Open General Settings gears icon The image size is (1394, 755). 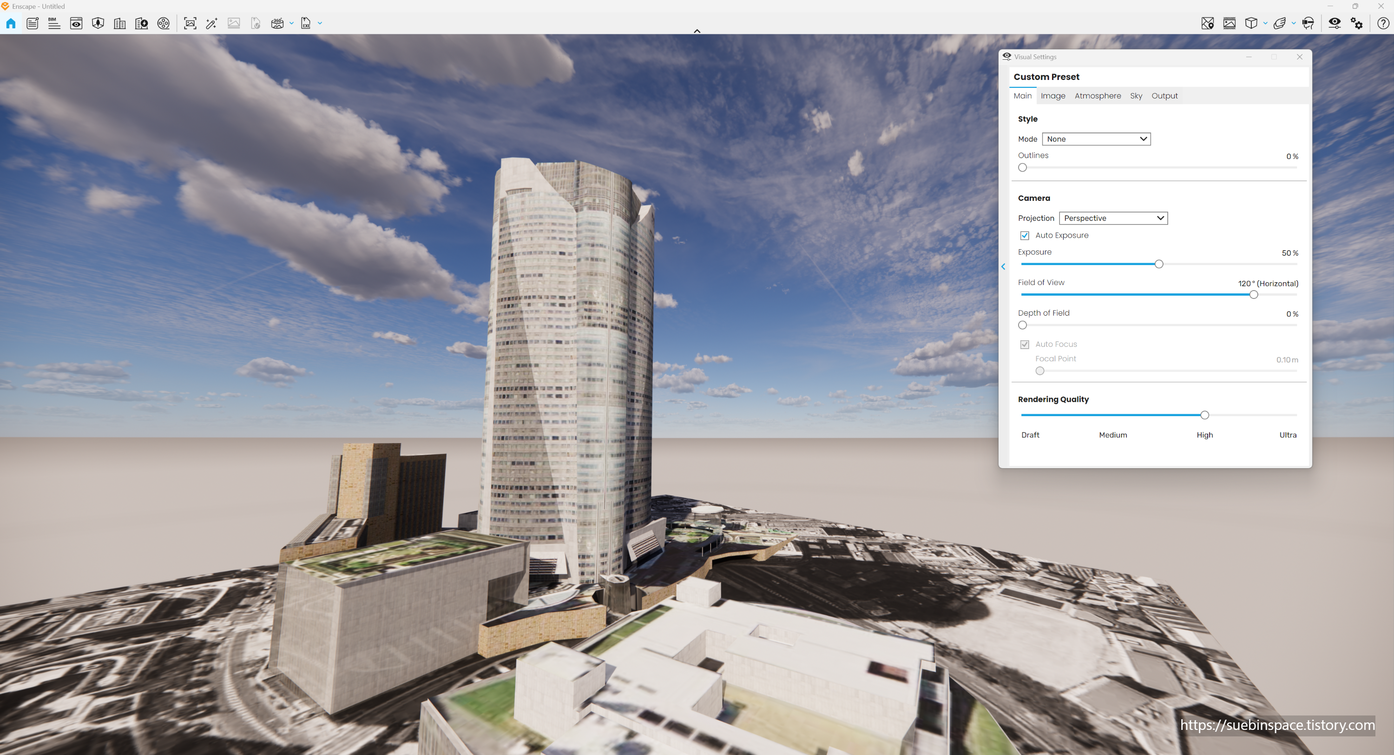[x=1357, y=23]
